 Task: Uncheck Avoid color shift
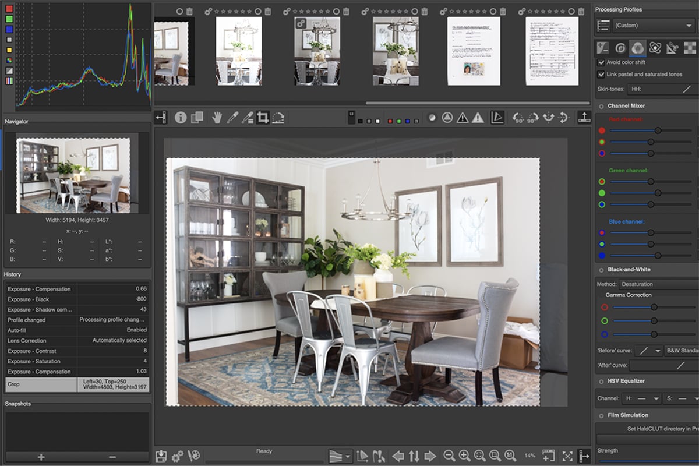(x=601, y=62)
